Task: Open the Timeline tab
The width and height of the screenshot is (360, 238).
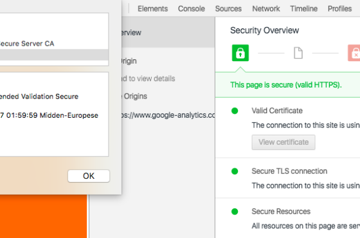Action: click(x=303, y=9)
